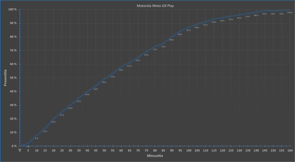Click the 93% data label
Viewport: 295px width, 162px height.
214,22
